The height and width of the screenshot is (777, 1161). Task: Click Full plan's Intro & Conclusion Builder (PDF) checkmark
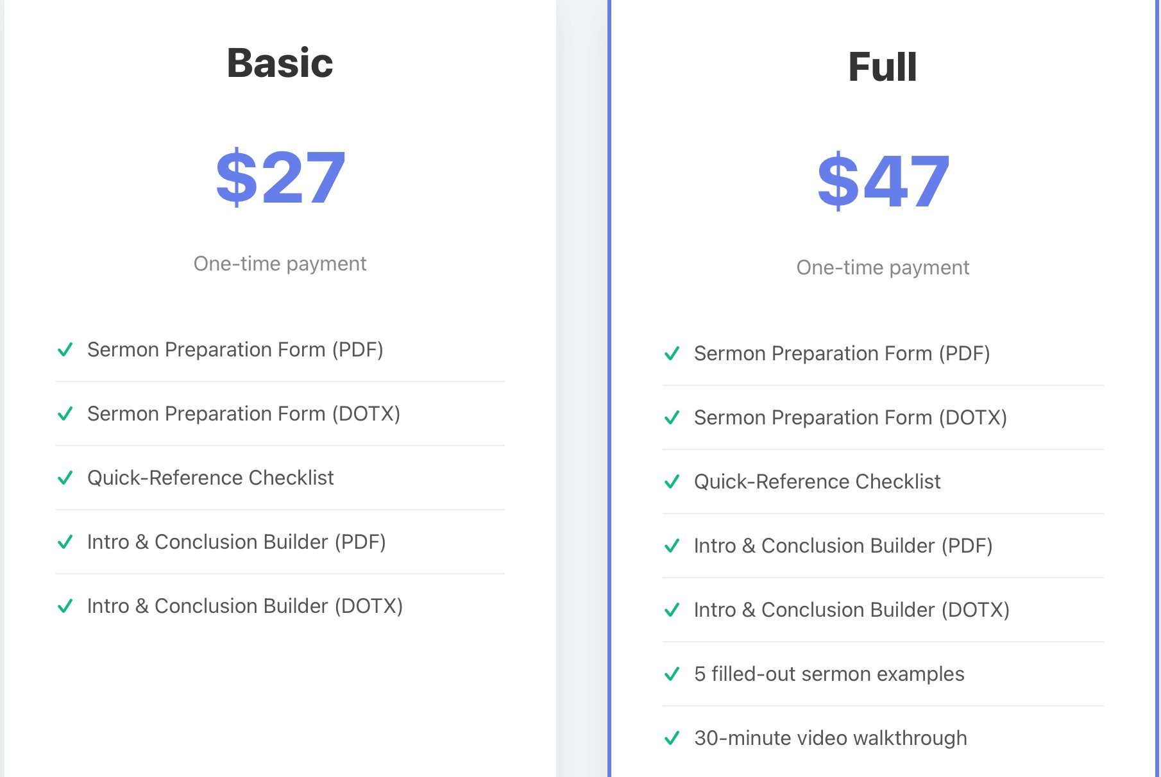[x=672, y=546]
